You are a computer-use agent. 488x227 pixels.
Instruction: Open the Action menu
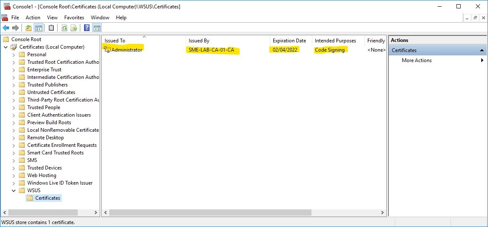(x=33, y=17)
